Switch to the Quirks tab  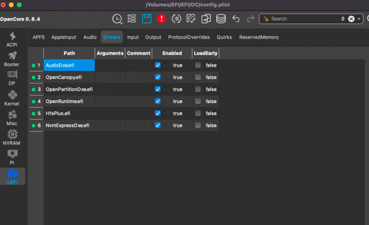coord(224,37)
